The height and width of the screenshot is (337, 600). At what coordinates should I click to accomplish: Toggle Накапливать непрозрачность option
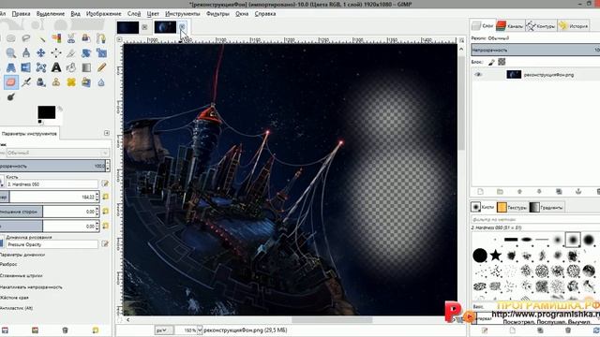click(31, 287)
